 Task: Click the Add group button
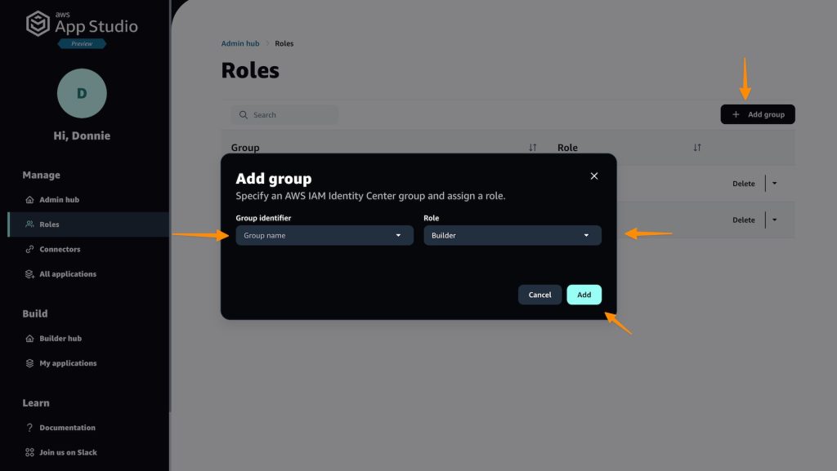[757, 115]
